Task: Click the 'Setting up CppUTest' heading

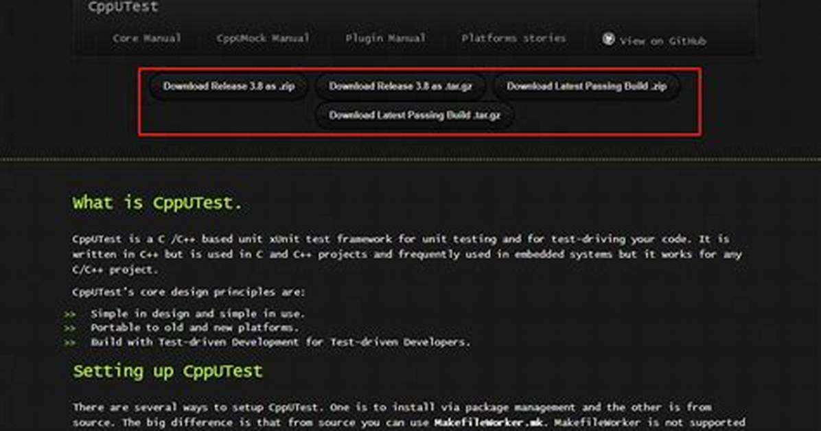Action: tap(167, 371)
